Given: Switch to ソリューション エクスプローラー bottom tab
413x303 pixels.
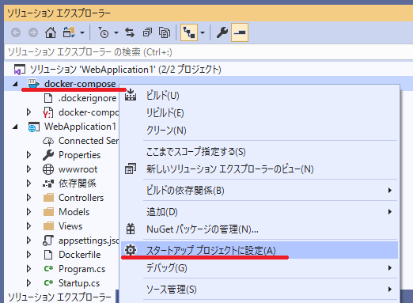Looking at the screenshot, I should coord(59,297).
